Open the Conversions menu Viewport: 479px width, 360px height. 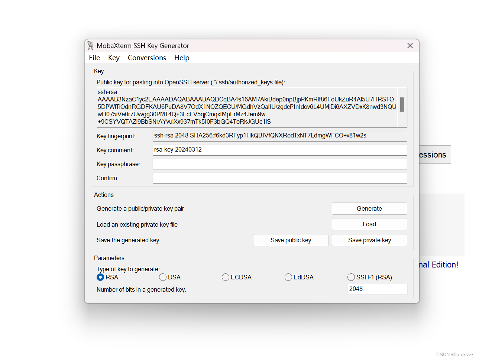[x=147, y=58]
